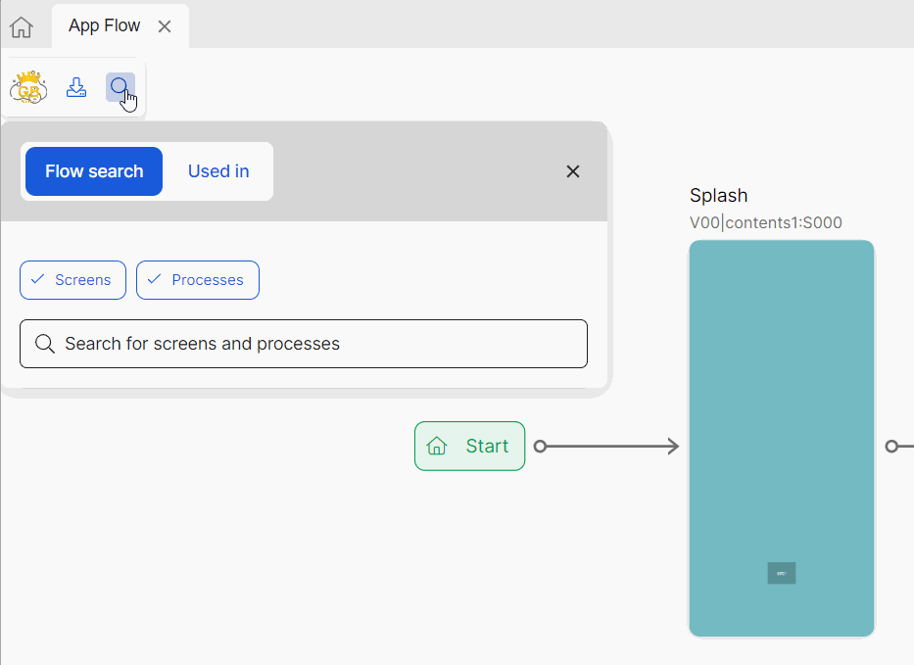Open the GB crown logo icon

[x=28, y=88]
